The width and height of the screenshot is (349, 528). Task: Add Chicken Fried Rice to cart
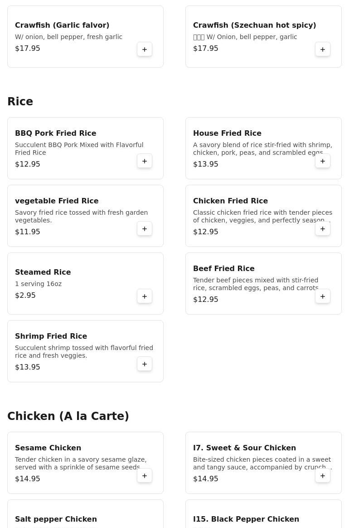click(x=322, y=229)
